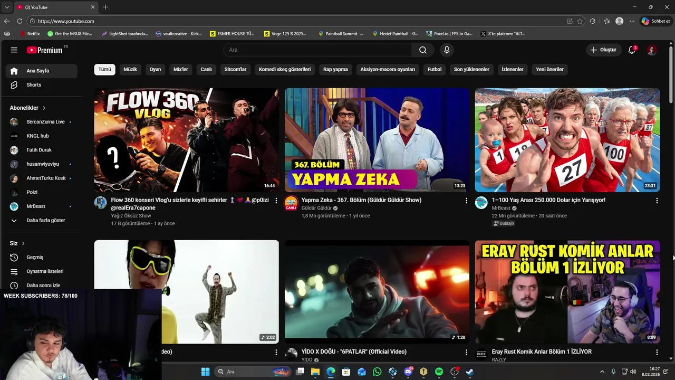The image size is (675, 380).
Task: Open the notifications bell
Action: click(x=632, y=50)
